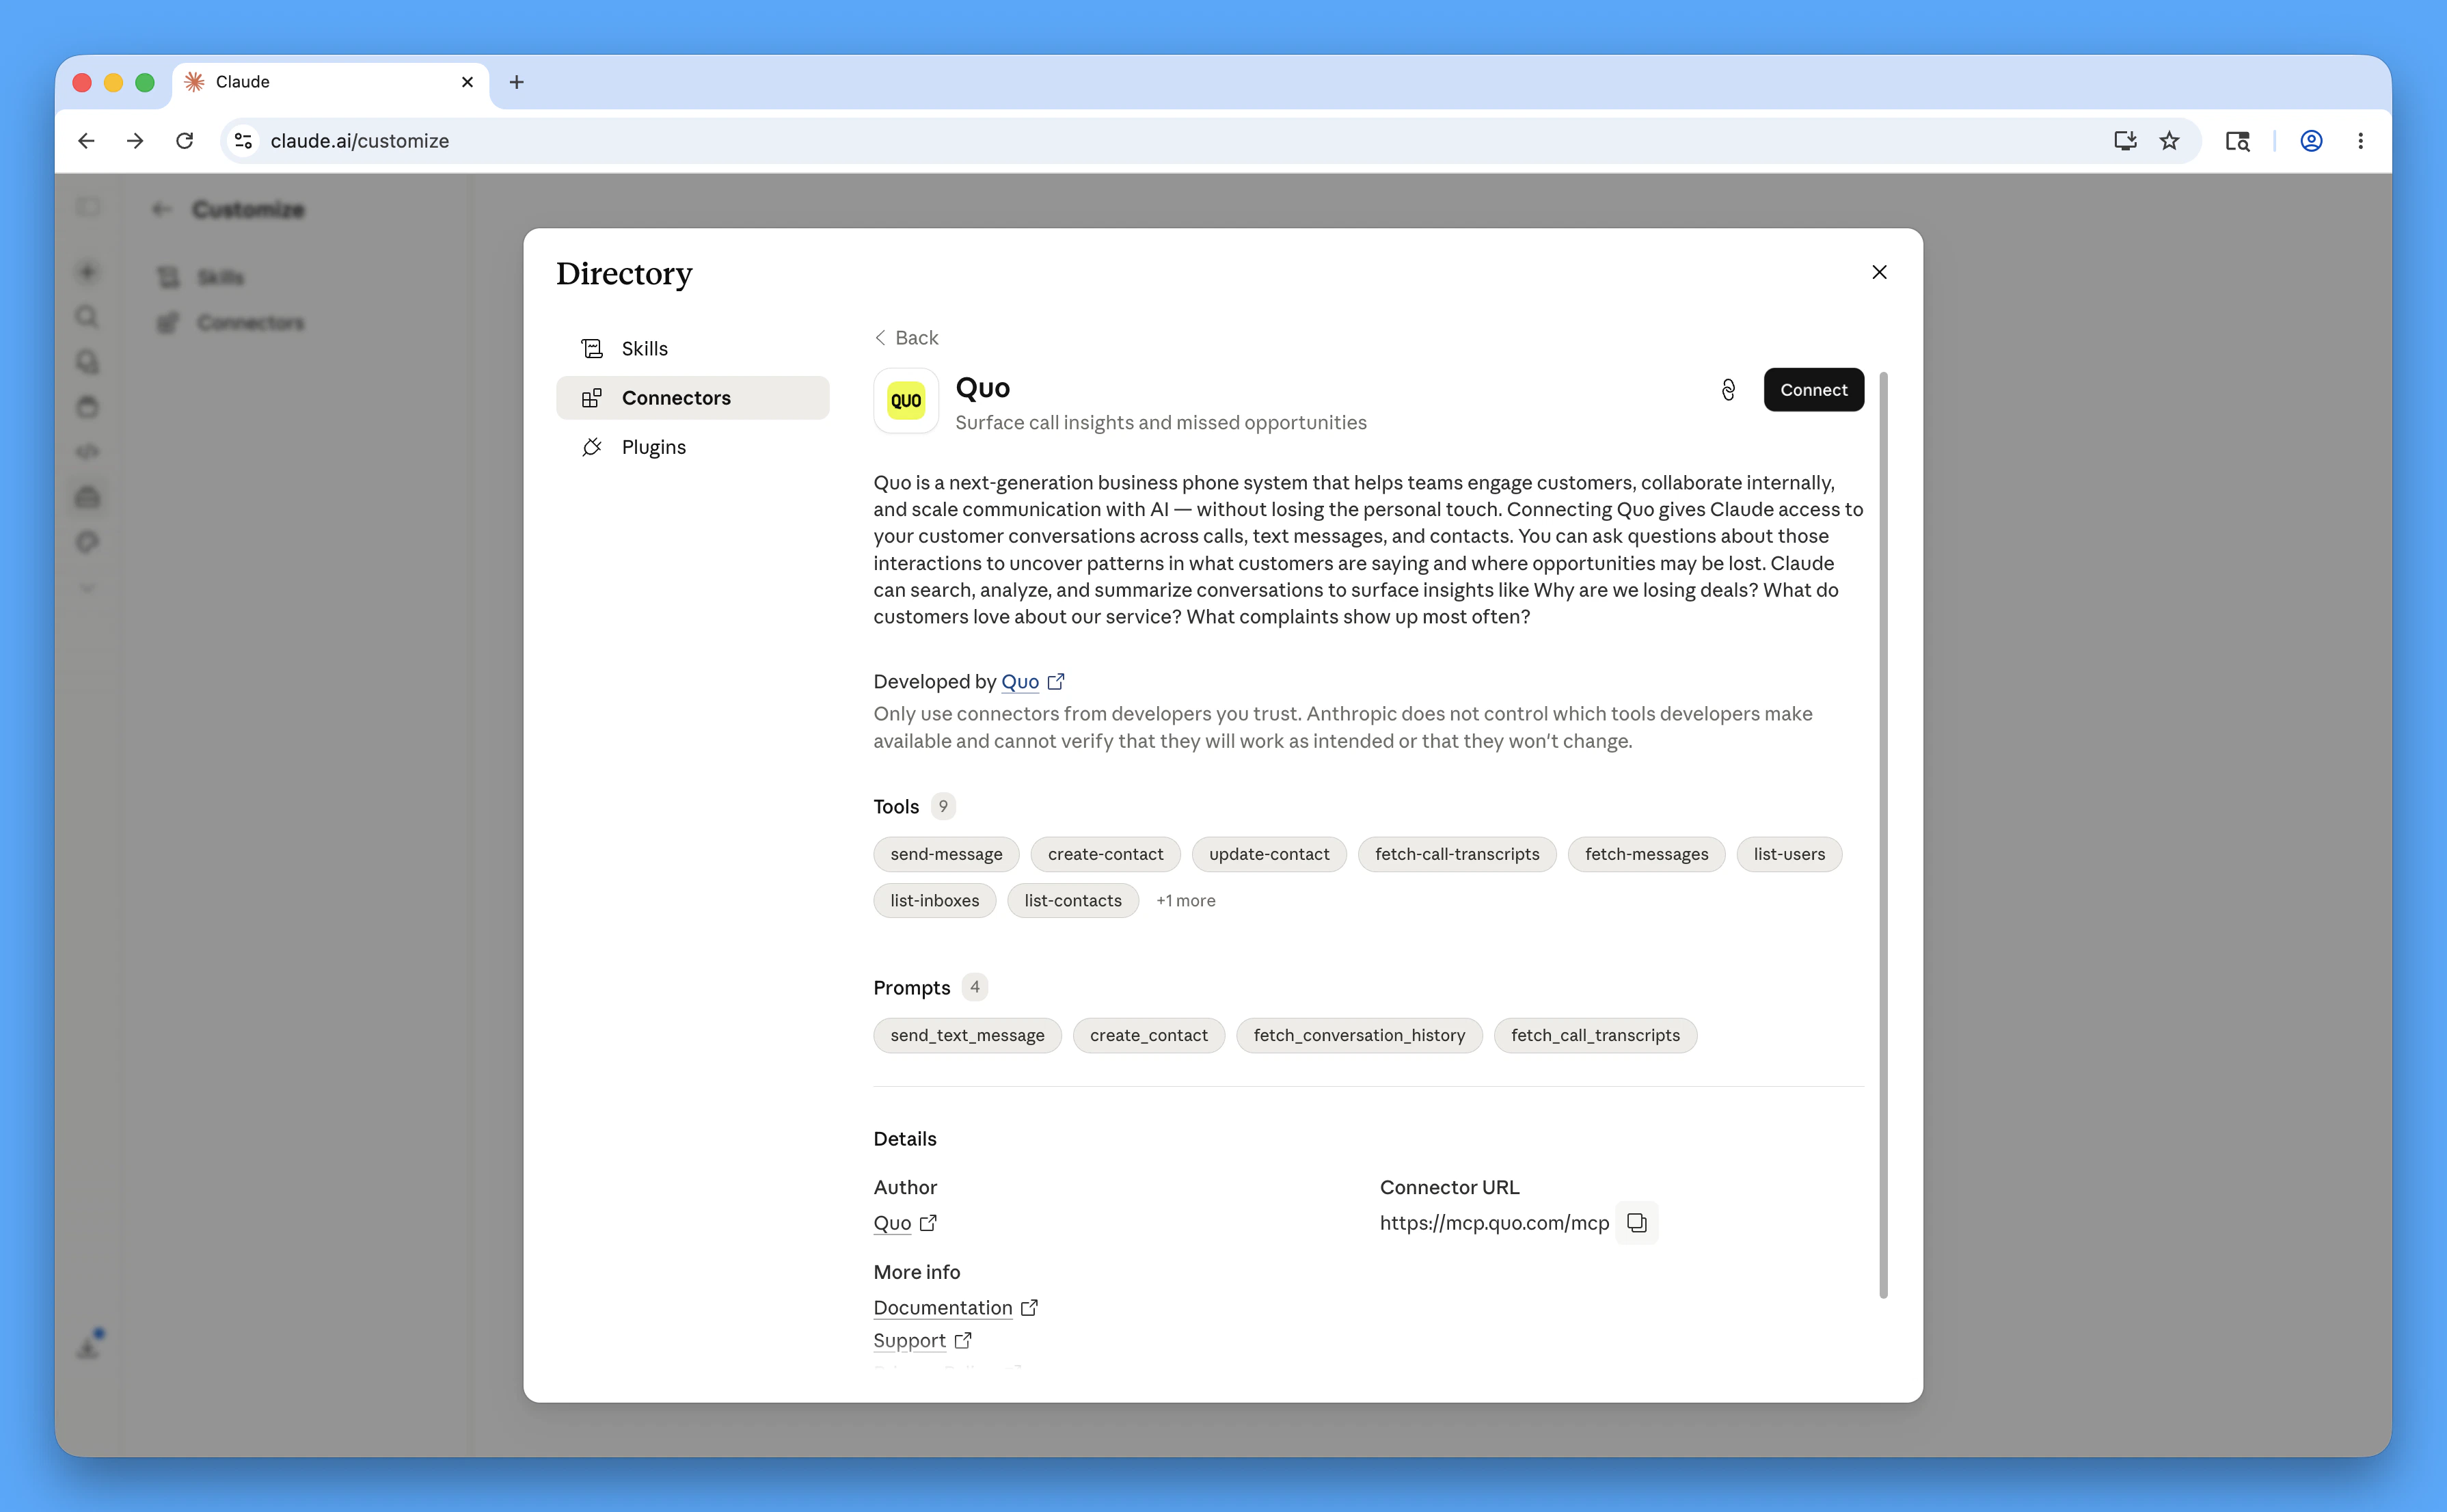Click the site information icon in address bar
This screenshot has height=1512, width=2447.
pyautogui.click(x=243, y=141)
